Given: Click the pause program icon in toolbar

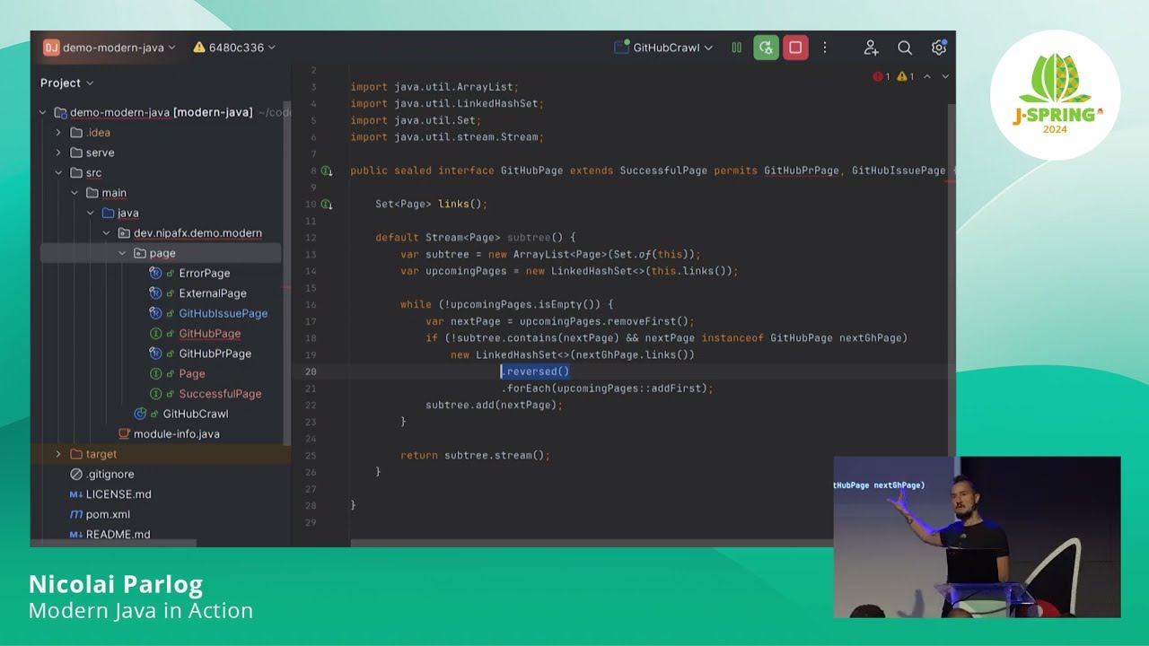Looking at the screenshot, I should pos(736,48).
